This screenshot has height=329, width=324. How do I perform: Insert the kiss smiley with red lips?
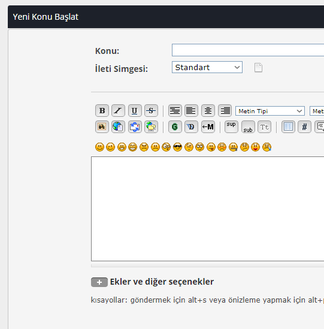[255, 147]
